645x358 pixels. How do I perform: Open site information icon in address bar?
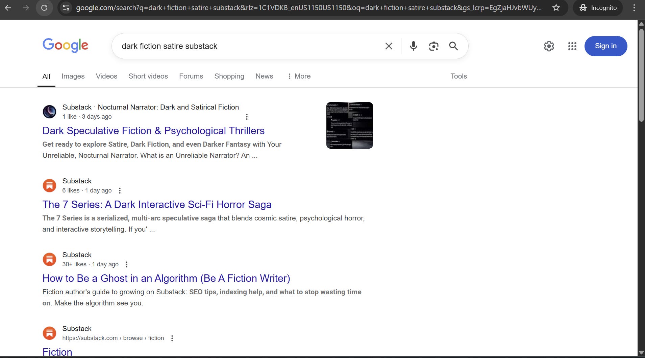click(66, 7)
